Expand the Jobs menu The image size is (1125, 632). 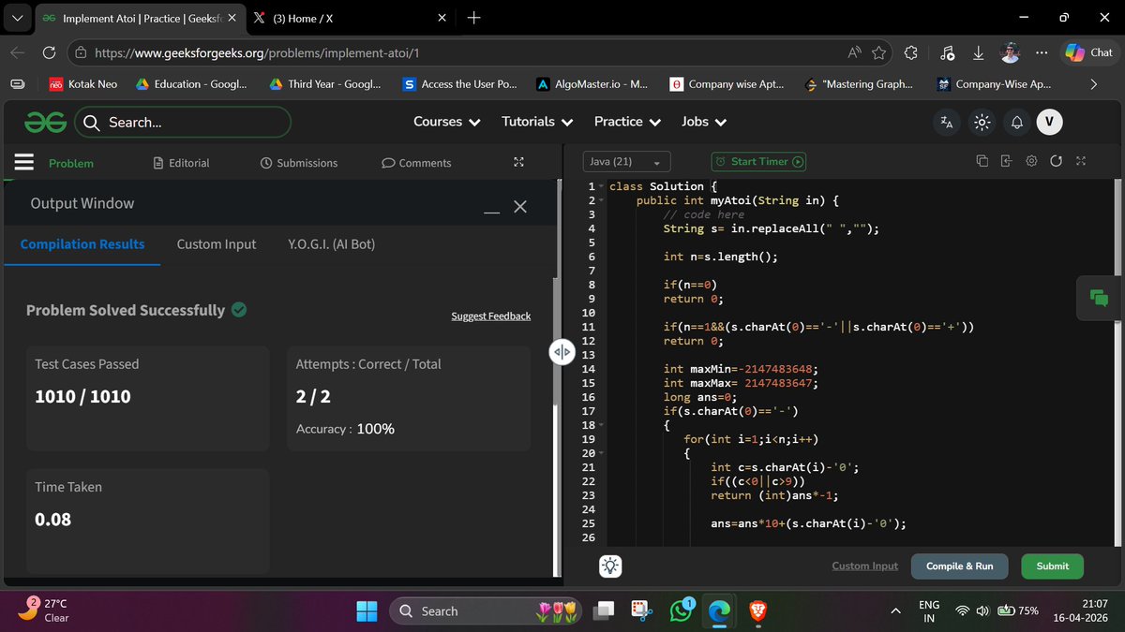coord(703,122)
